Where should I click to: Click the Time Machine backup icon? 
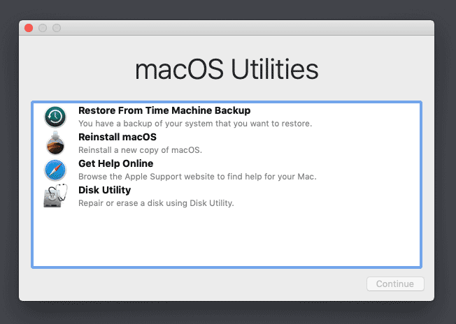point(55,117)
